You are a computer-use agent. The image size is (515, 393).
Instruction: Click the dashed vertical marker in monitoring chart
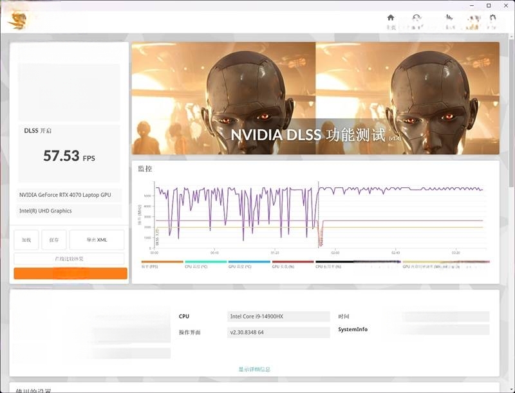click(x=318, y=215)
